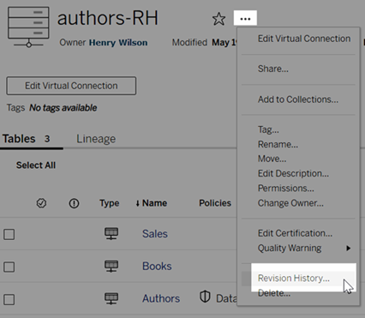Open the Authors table link
This screenshot has height=318, width=365.
coord(161,298)
